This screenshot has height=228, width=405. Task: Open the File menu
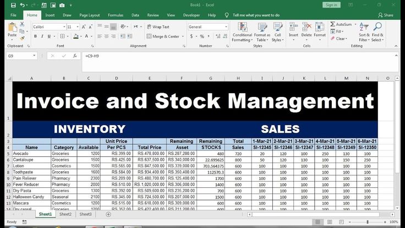pos(13,15)
